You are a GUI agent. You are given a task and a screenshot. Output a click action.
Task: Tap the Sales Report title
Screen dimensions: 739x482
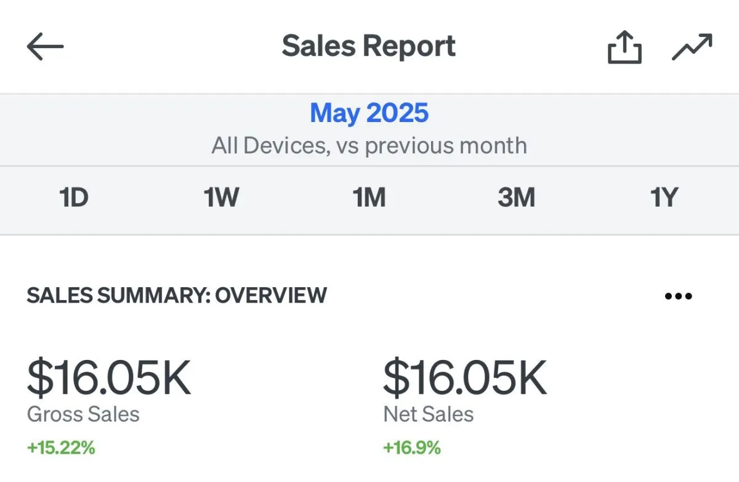[x=369, y=47]
